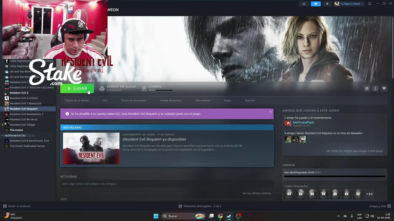Viewport: 394px width, 221px height.
Task: Open Ver todos los amigos link
Action: 355,151
